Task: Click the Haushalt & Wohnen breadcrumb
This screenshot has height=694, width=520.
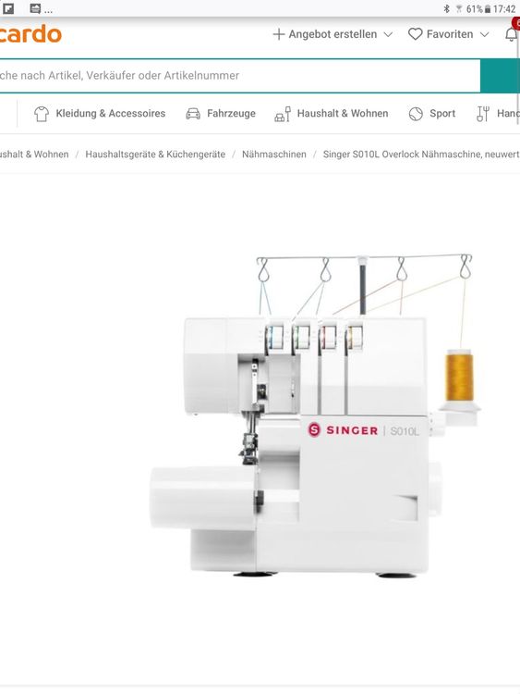Action: (34, 155)
